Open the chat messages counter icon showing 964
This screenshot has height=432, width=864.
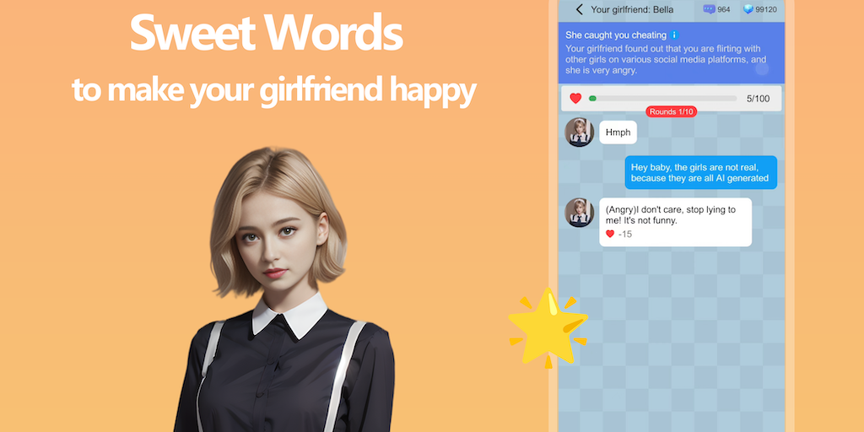pyautogui.click(x=709, y=9)
